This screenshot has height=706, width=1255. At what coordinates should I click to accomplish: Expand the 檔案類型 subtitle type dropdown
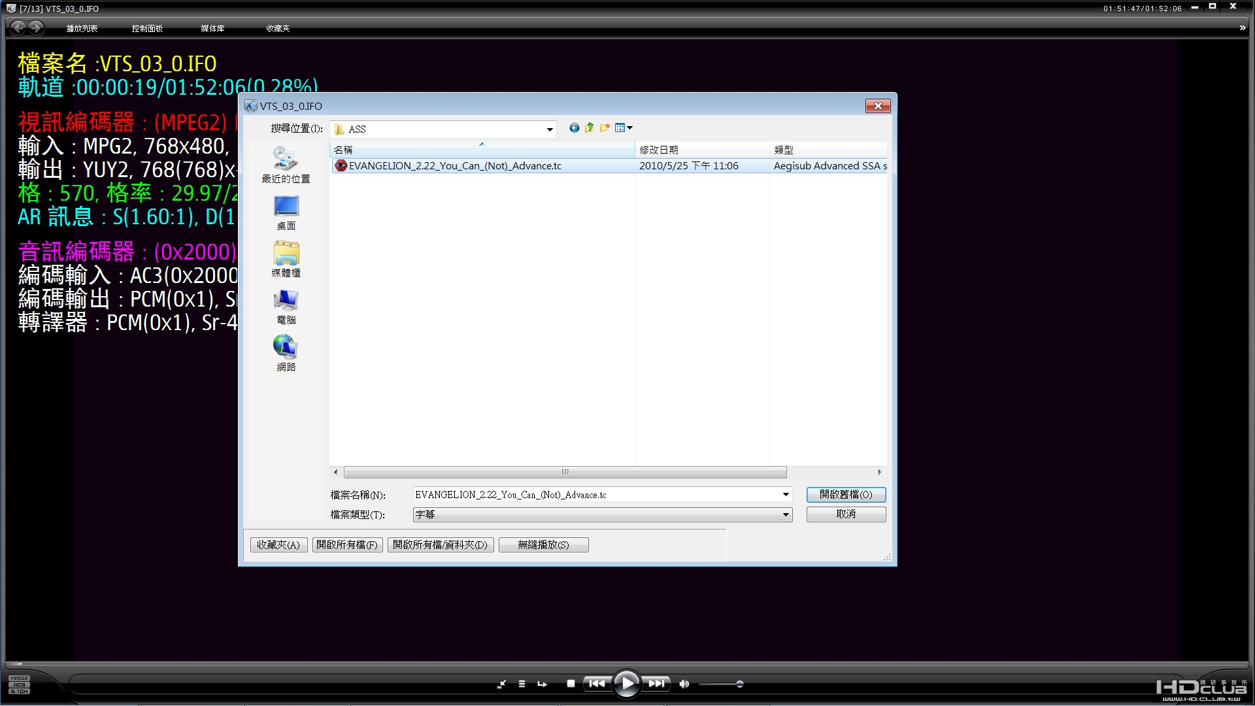786,515
